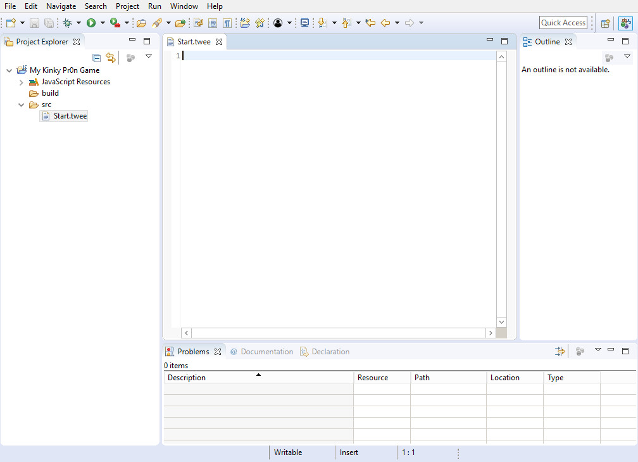The height and width of the screenshot is (462, 638).
Task: Click the New file wizard icon
Action: 10,23
